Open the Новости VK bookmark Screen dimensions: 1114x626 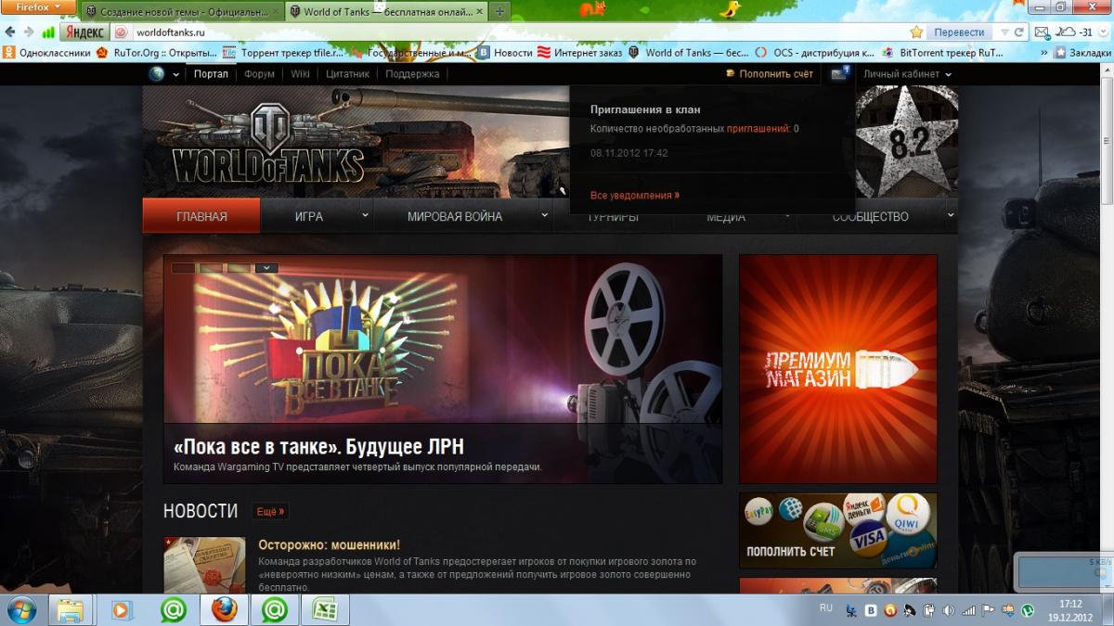505,53
